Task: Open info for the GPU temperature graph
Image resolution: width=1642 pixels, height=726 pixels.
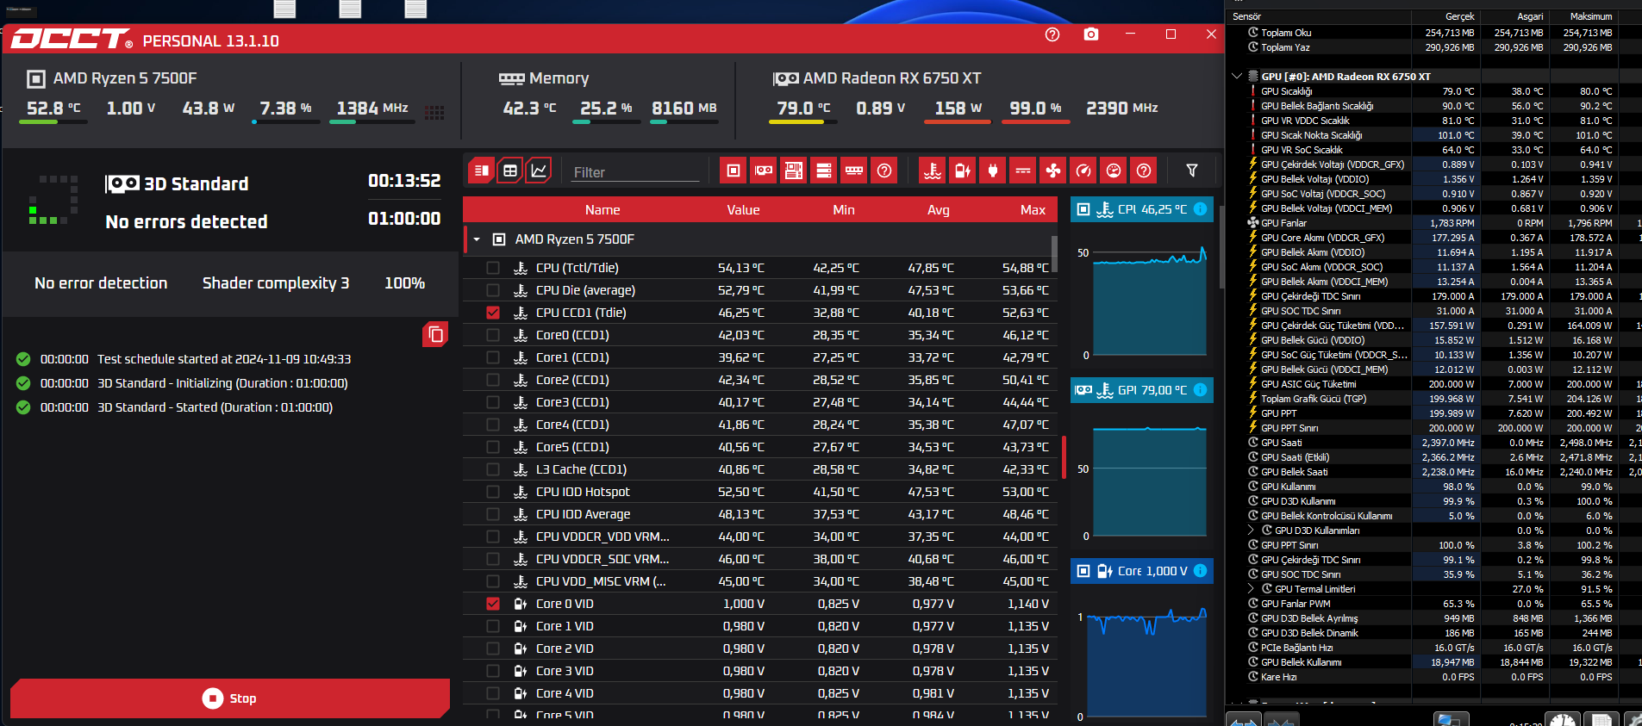Action: (x=1200, y=390)
